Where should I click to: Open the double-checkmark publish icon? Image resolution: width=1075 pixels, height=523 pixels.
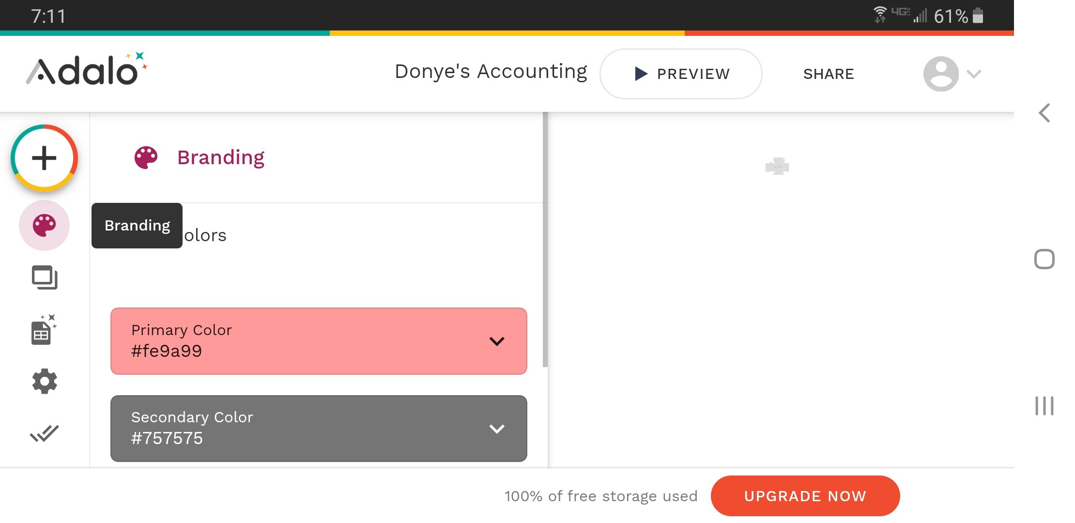coord(44,433)
